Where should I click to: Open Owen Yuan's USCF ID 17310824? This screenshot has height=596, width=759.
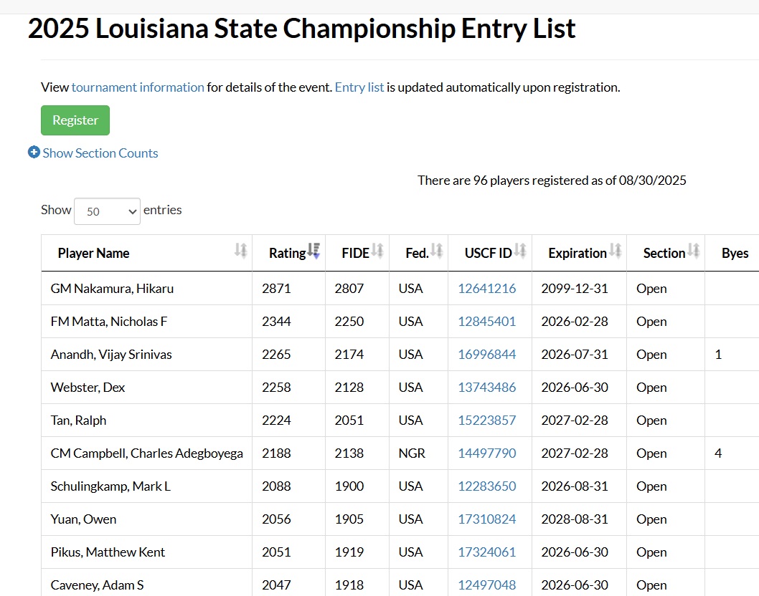[487, 519]
